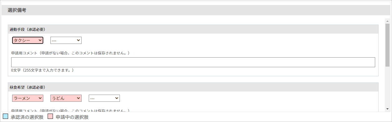Click the scrollbar up arrow
Viewport: 392px width, 122px height.
tap(387, 21)
